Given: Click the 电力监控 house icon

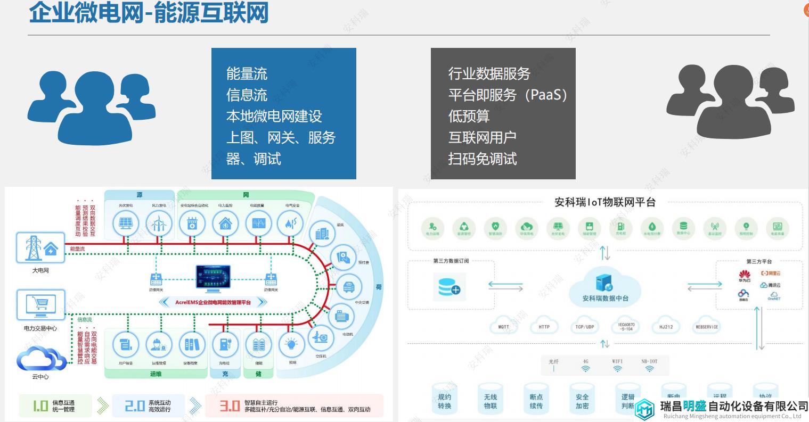Looking at the screenshot, I should point(225,224).
